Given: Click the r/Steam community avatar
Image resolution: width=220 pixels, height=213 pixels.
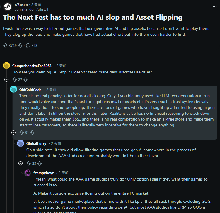Looking at the screenshot, I should pos(8,7).
